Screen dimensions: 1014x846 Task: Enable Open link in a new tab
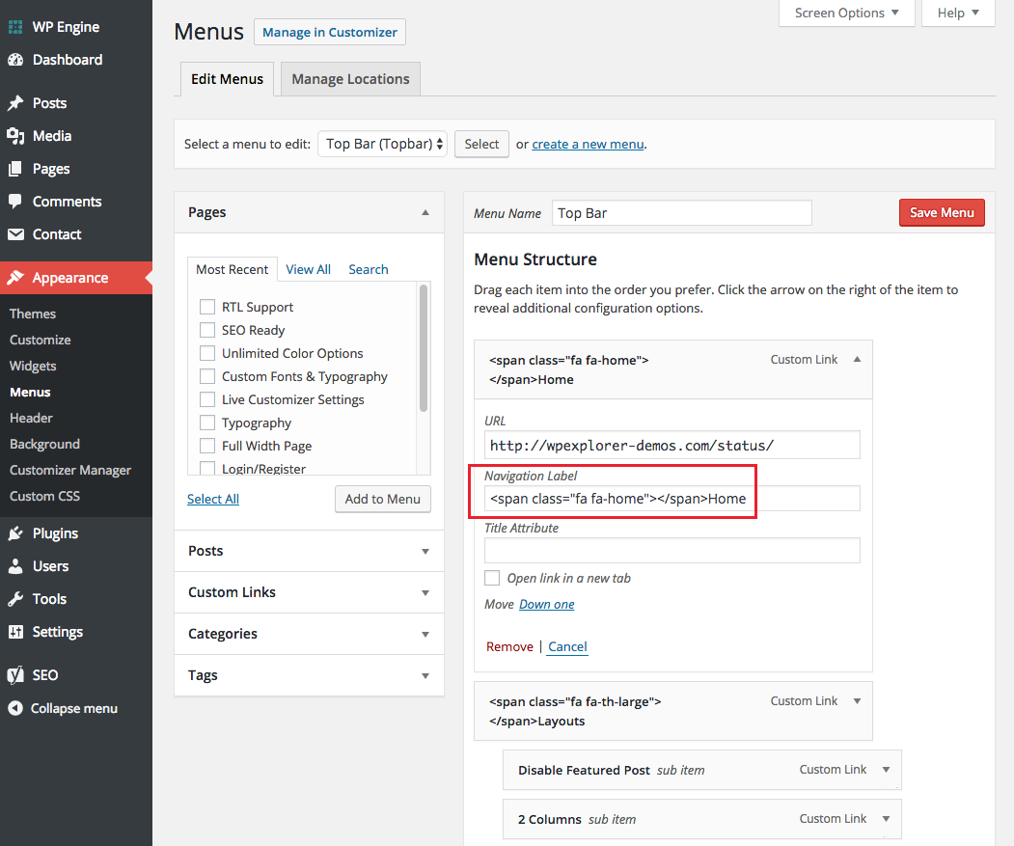(x=492, y=578)
